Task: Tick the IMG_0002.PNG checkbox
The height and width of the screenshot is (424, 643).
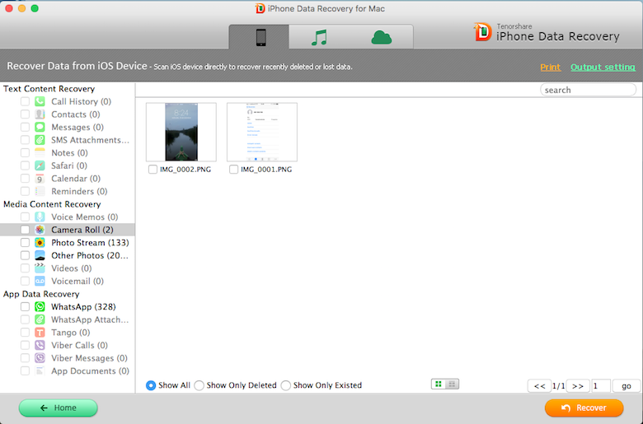Action: point(153,170)
